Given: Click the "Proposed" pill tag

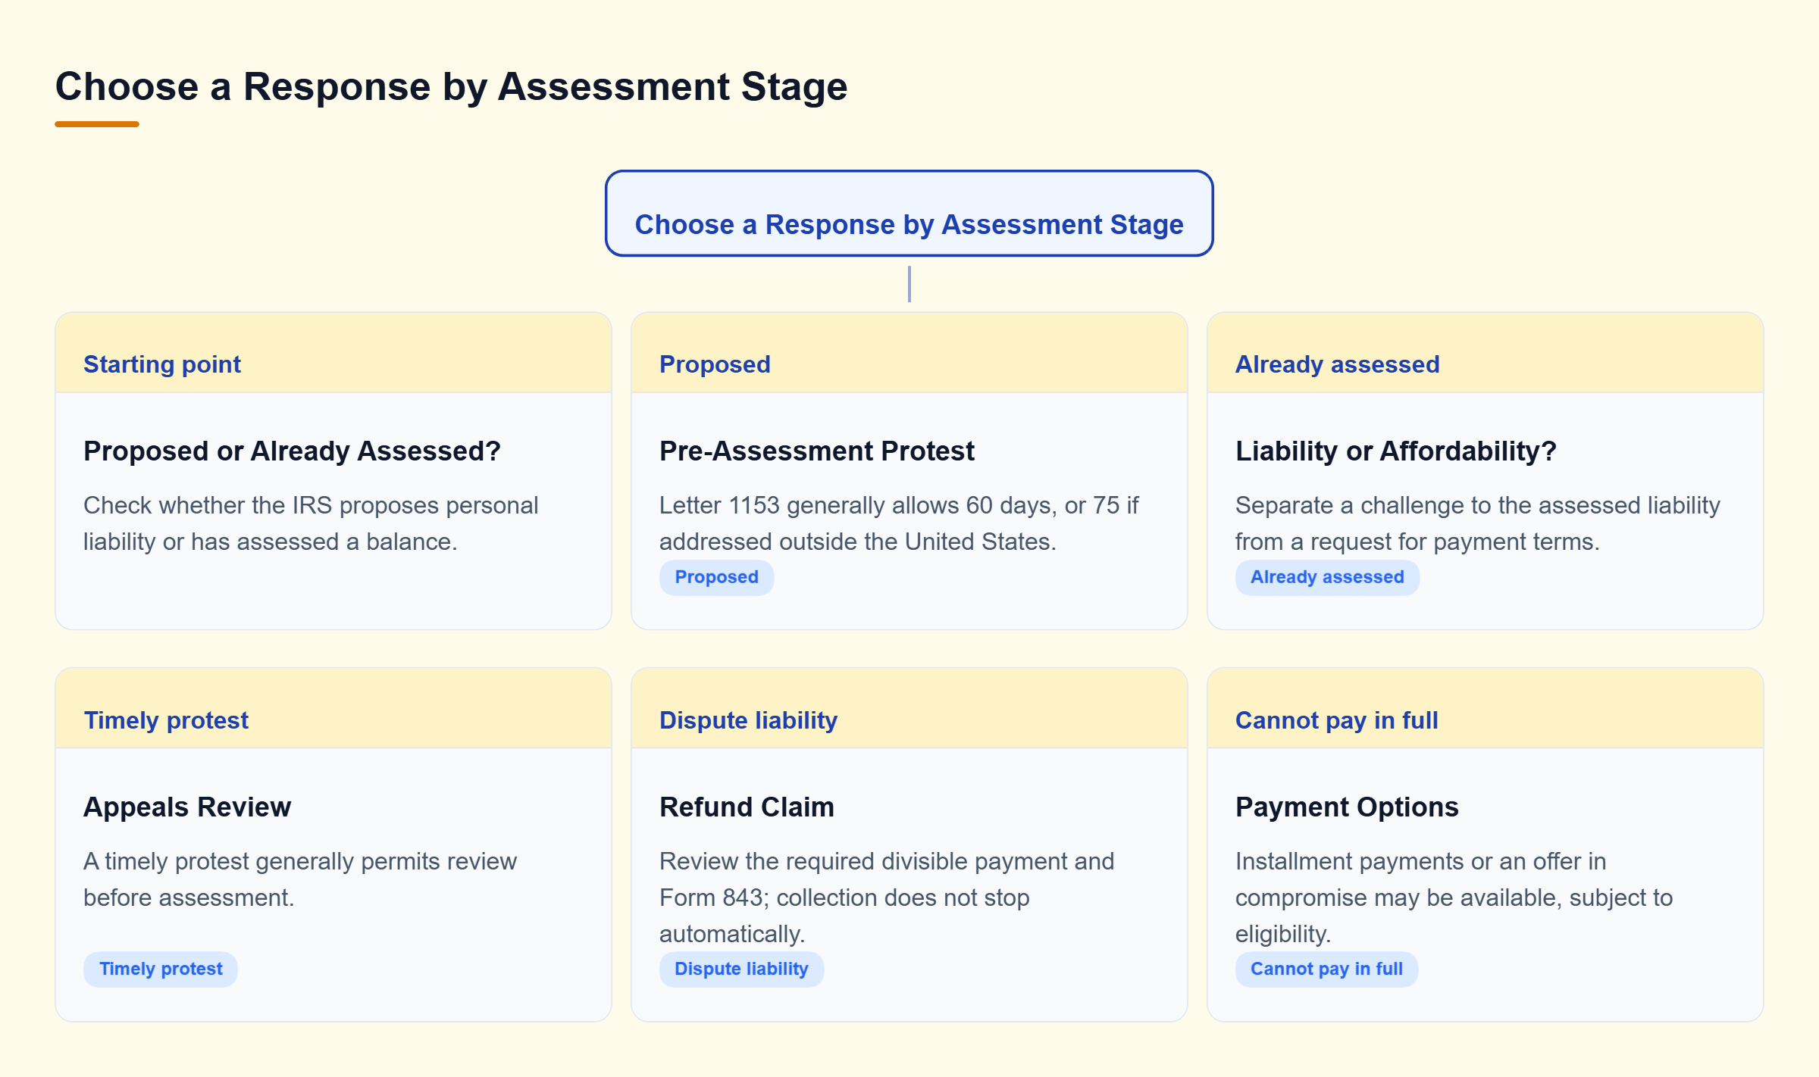Looking at the screenshot, I should coord(716,577).
